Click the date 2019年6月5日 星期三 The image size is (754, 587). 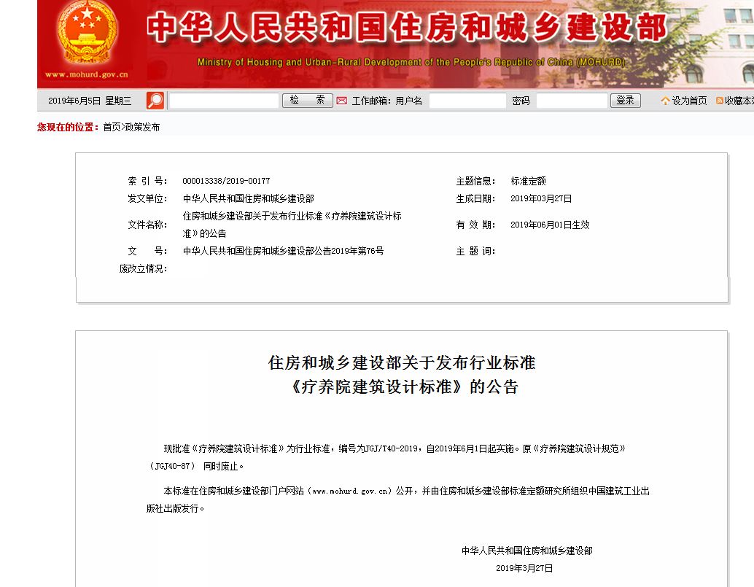90,101
